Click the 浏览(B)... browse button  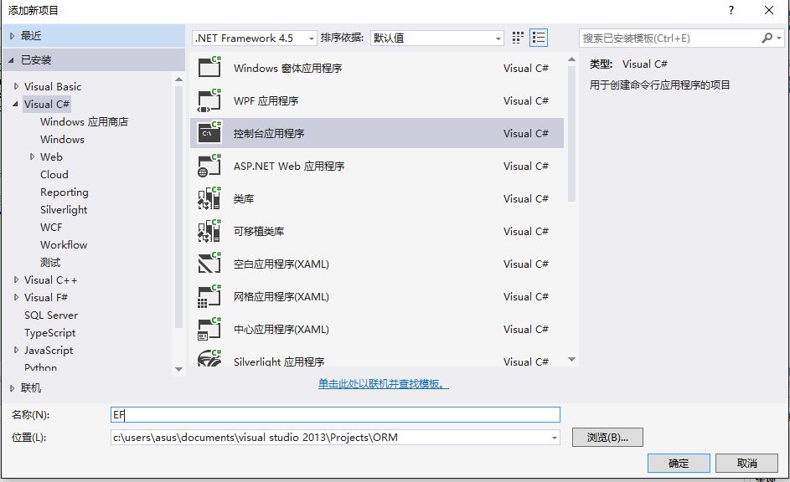coord(607,437)
